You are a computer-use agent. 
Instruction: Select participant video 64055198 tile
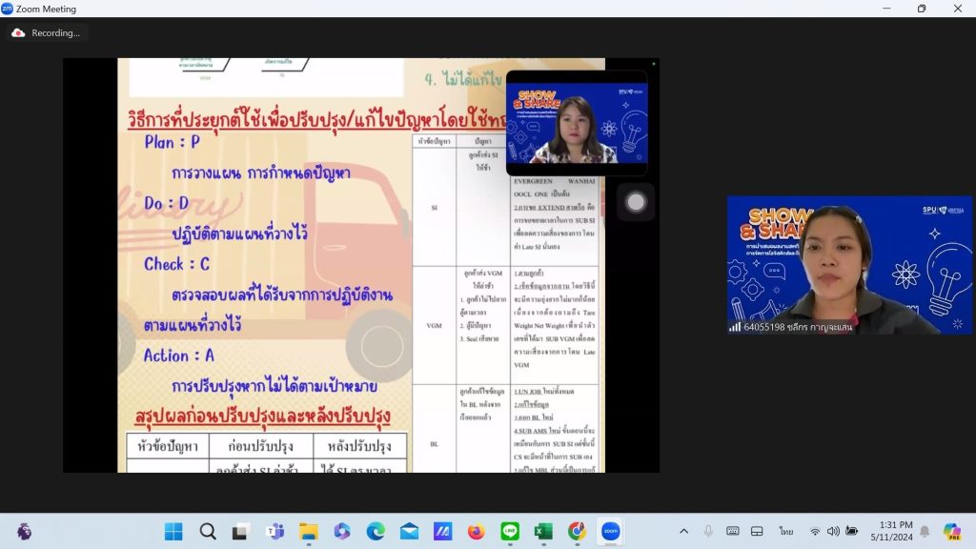pyautogui.click(x=849, y=265)
